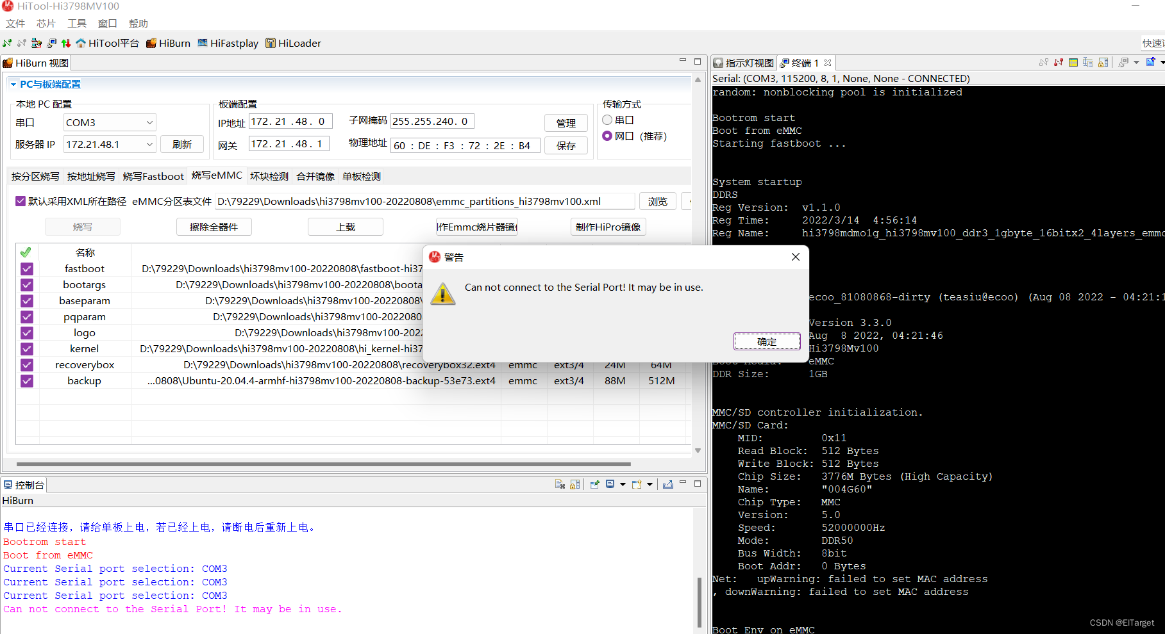Image resolution: width=1165 pixels, height=634 pixels.
Task: Open the new terminal dropdown arrow
Action: point(1162,62)
